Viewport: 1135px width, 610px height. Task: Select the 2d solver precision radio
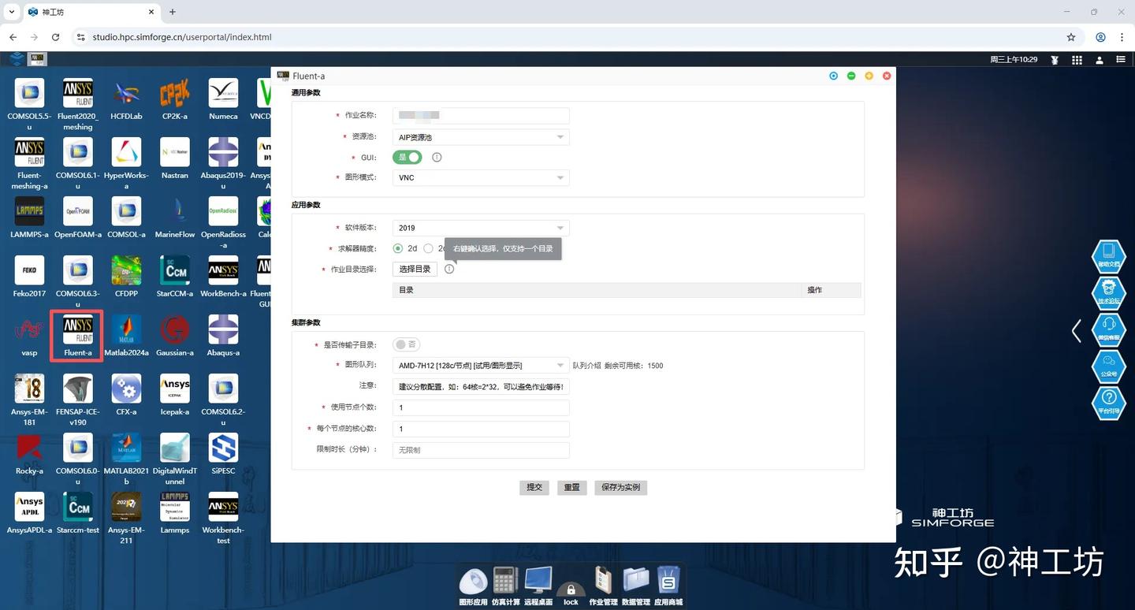point(398,248)
